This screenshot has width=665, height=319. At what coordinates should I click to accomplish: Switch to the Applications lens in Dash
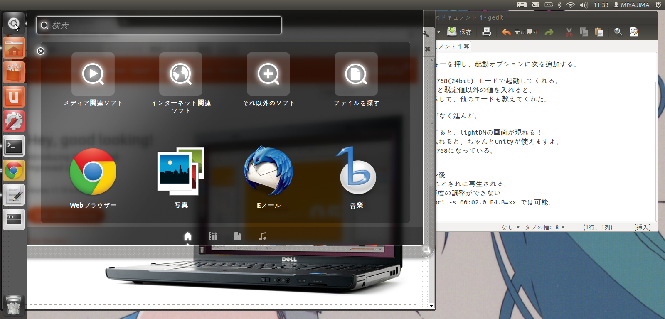213,236
